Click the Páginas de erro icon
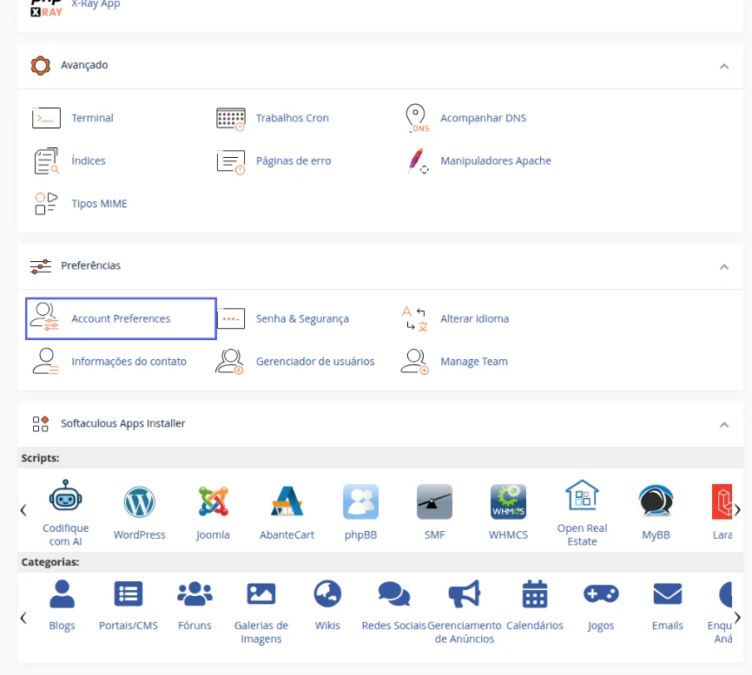Image resolution: width=752 pixels, height=675 pixels. (x=231, y=162)
